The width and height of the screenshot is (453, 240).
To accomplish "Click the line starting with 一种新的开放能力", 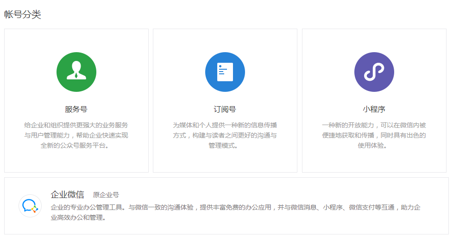I will [x=374, y=125].
